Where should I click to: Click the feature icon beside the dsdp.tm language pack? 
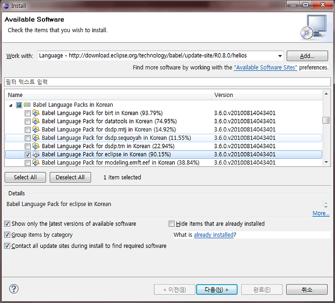pos(36,146)
